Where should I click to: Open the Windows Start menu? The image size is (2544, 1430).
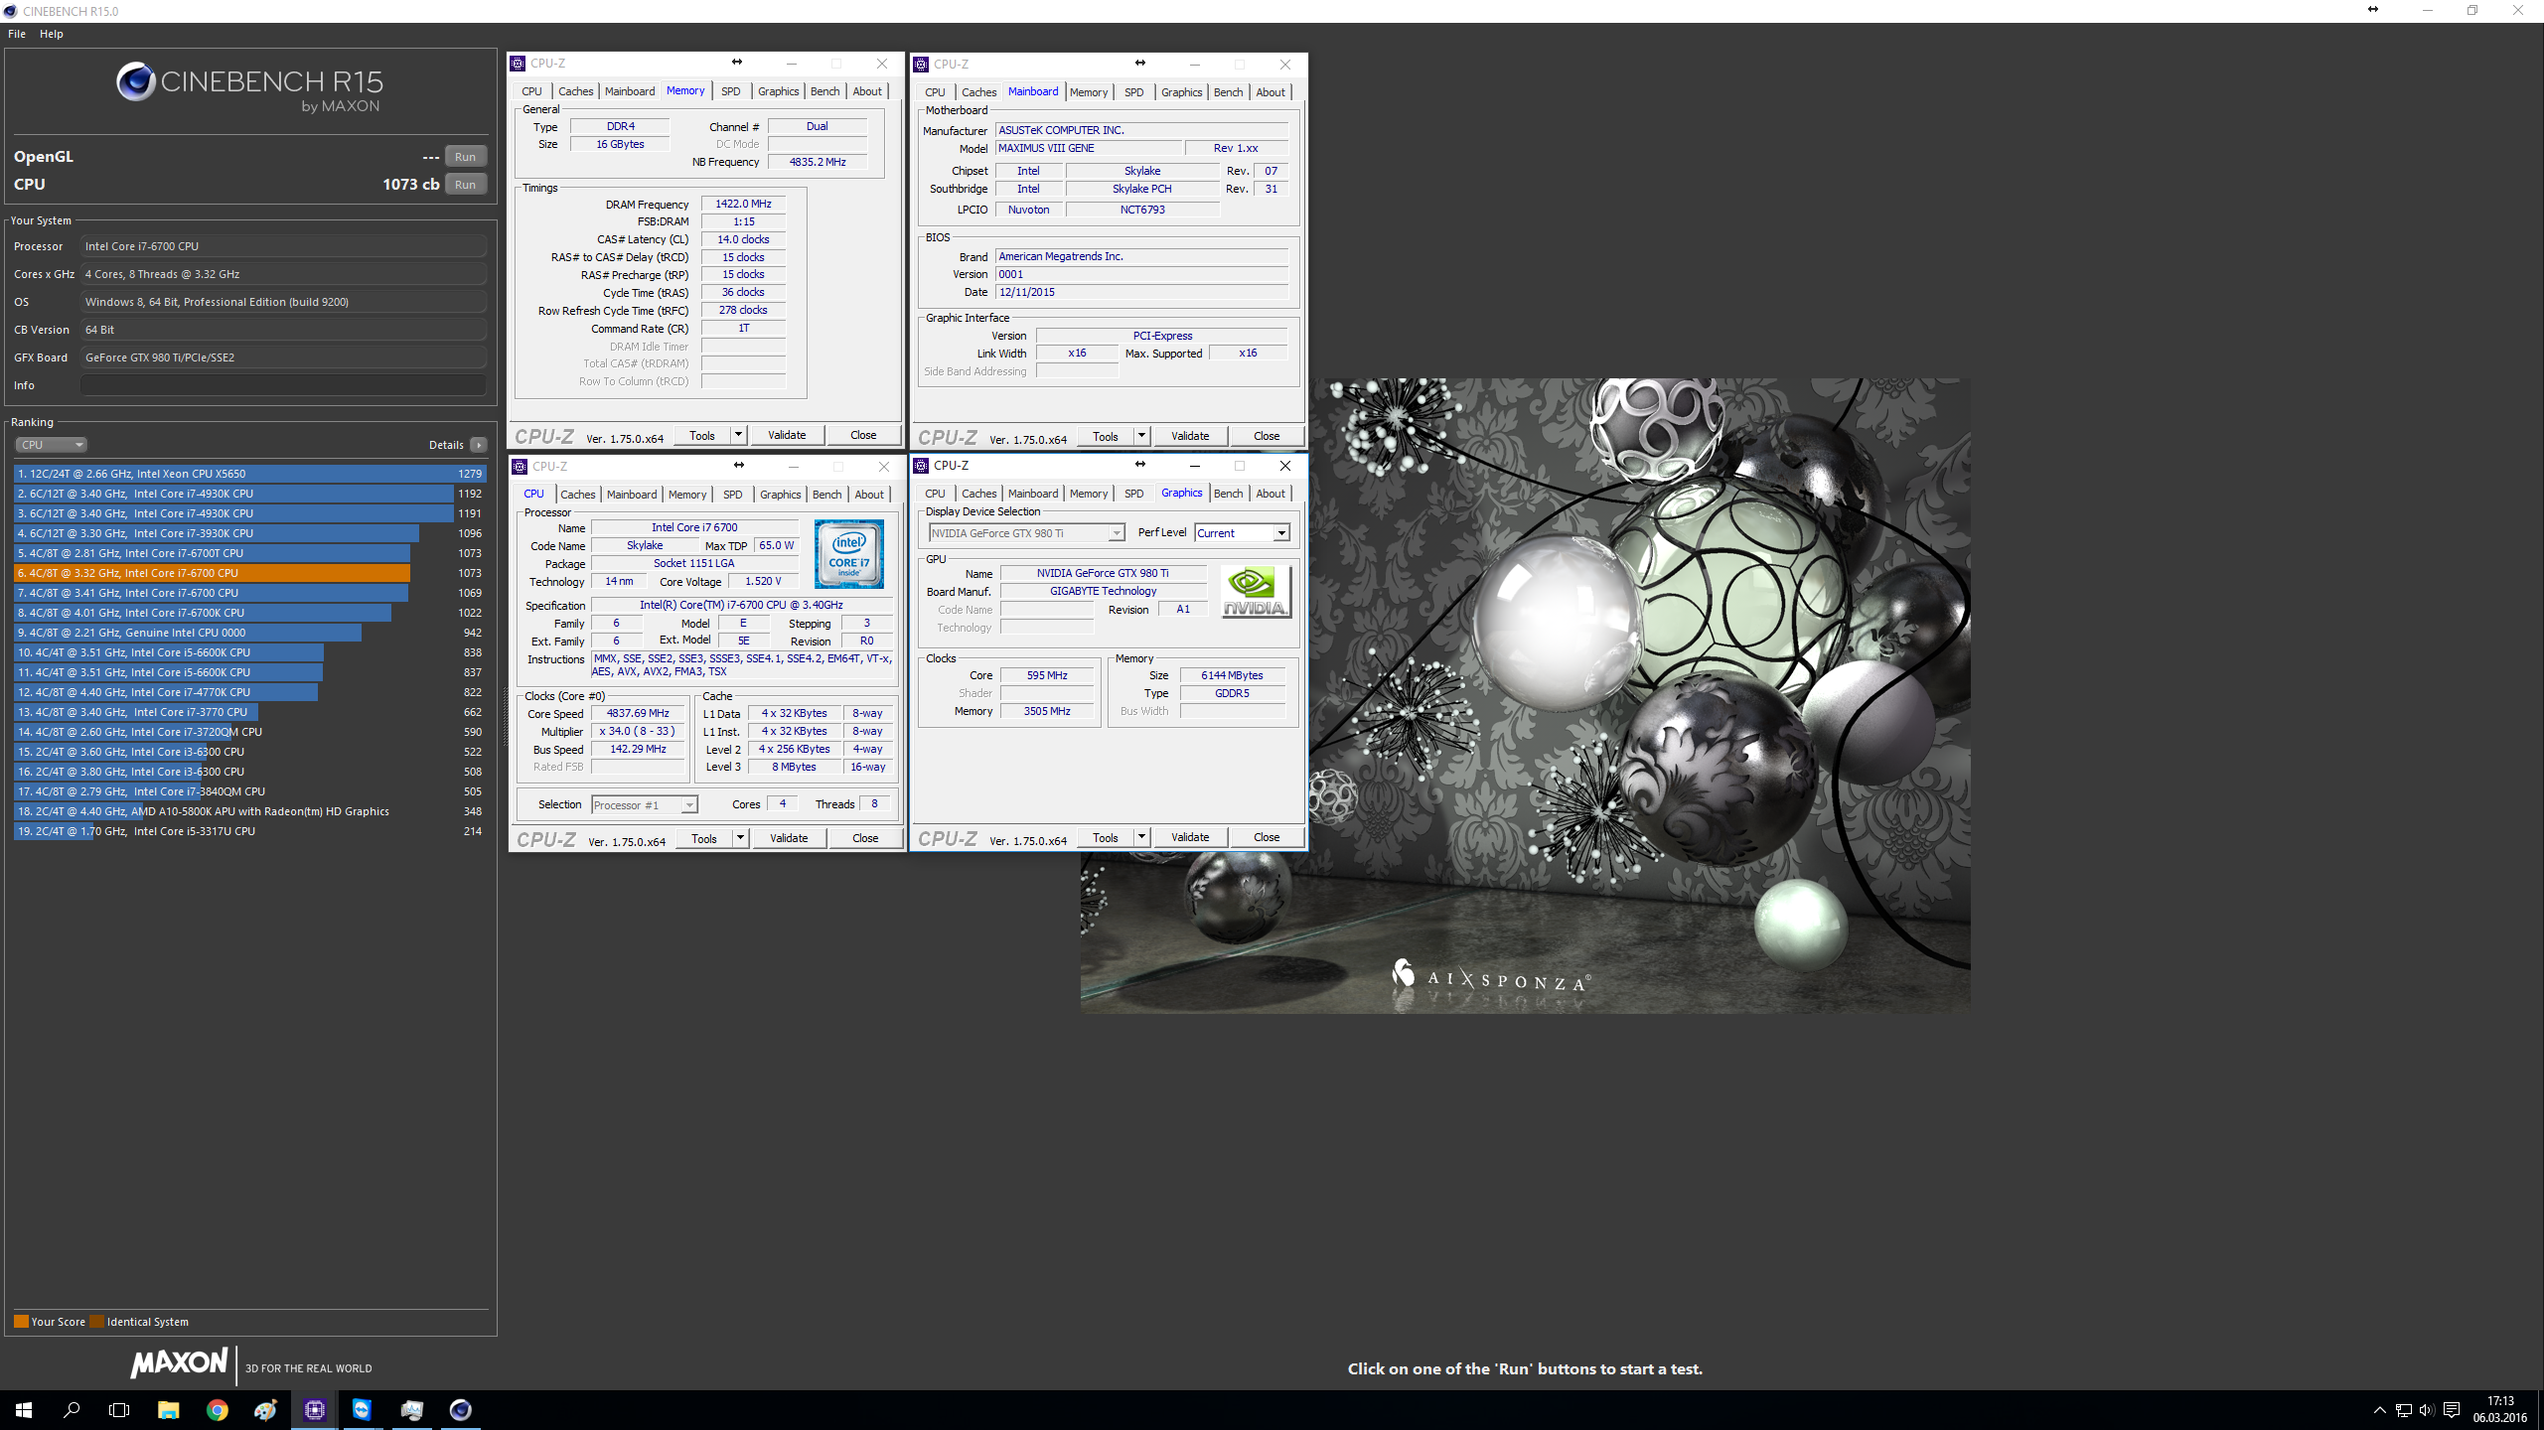(24, 1410)
